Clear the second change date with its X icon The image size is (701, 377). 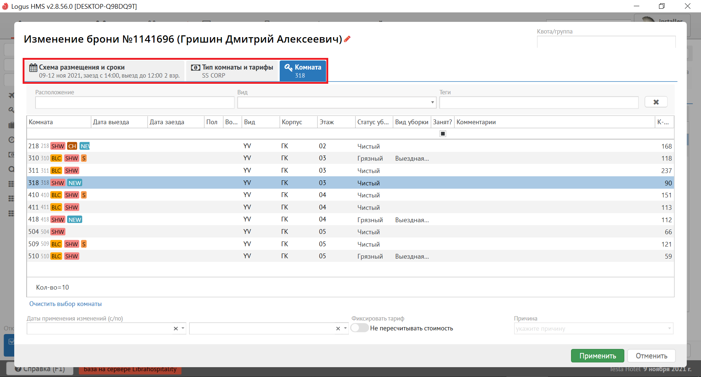[x=338, y=329]
